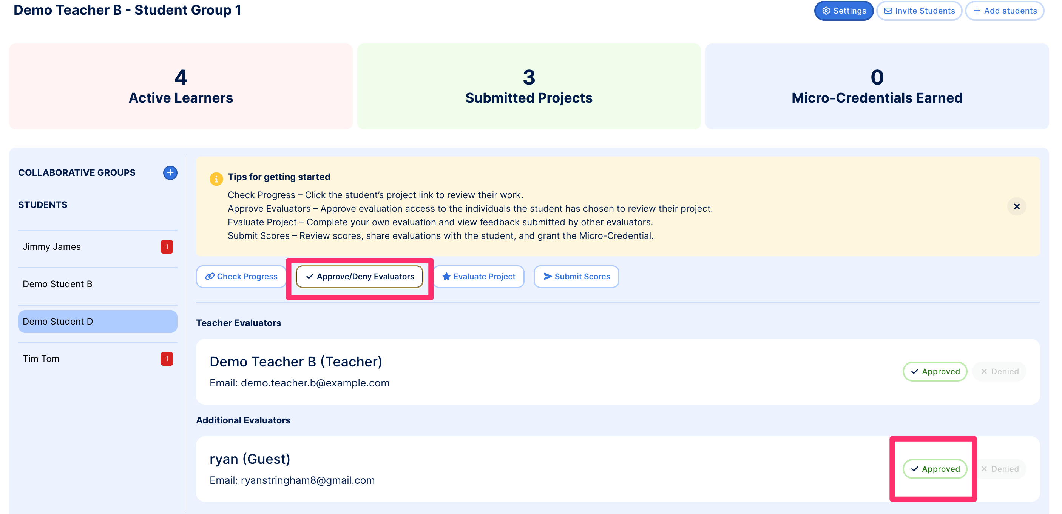Click Tim Tom's red notification badge

(x=167, y=359)
